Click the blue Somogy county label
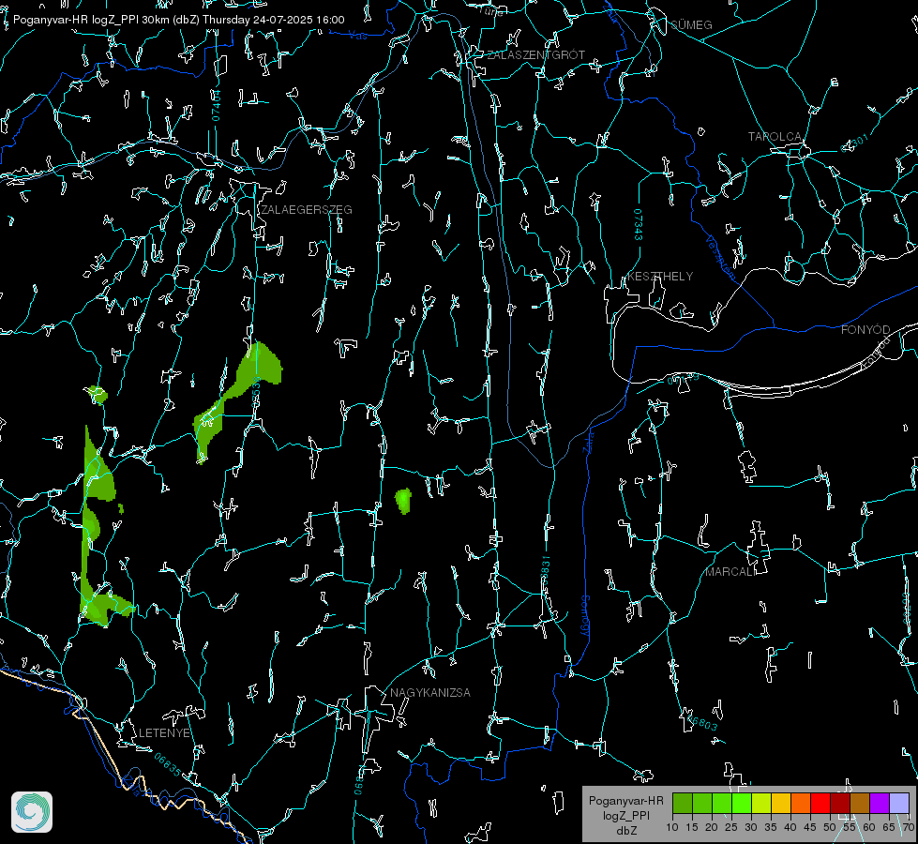The width and height of the screenshot is (918, 844). tap(583, 615)
